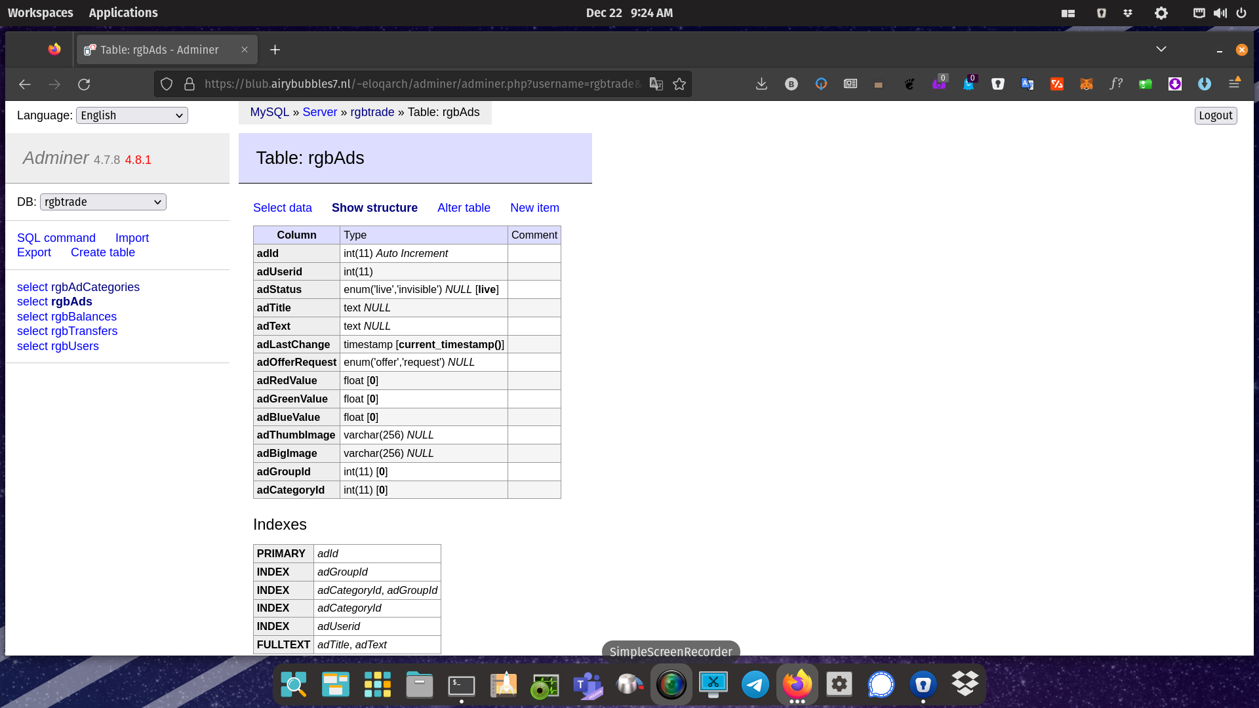Open the Language dropdown
Image resolution: width=1259 pixels, height=708 pixels.
[132, 115]
